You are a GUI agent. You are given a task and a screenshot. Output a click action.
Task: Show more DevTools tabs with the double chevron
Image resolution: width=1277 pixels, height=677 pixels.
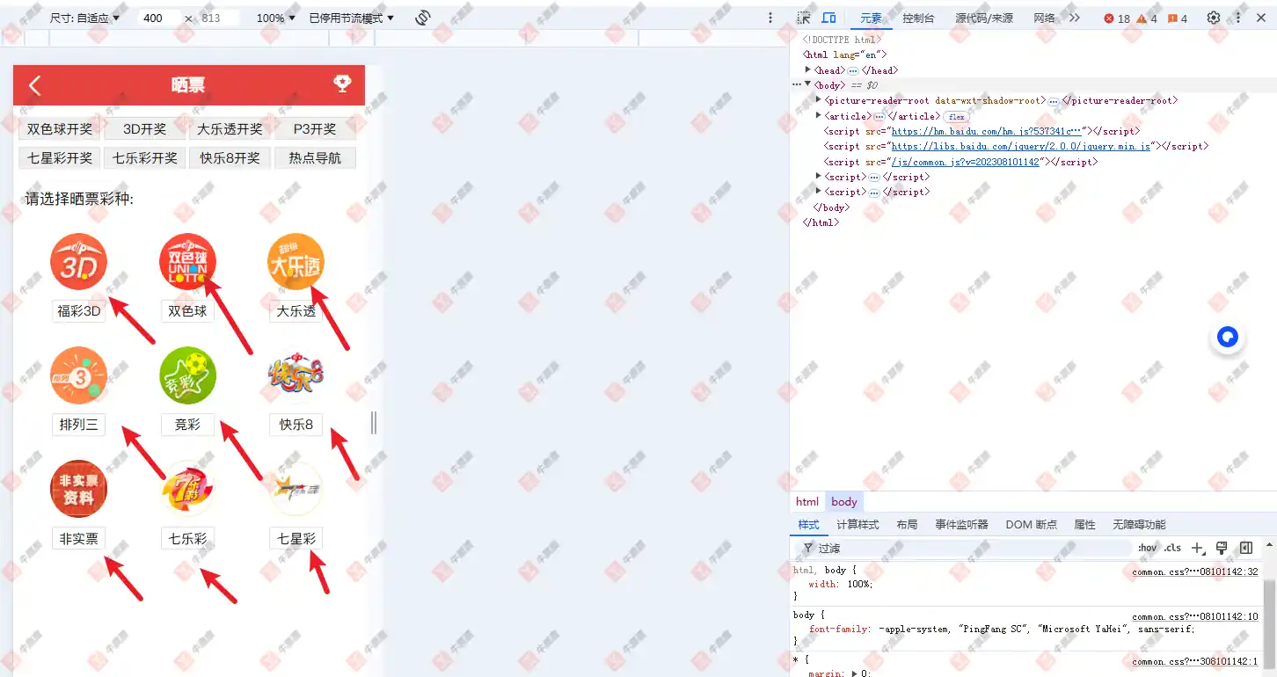click(1074, 18)
